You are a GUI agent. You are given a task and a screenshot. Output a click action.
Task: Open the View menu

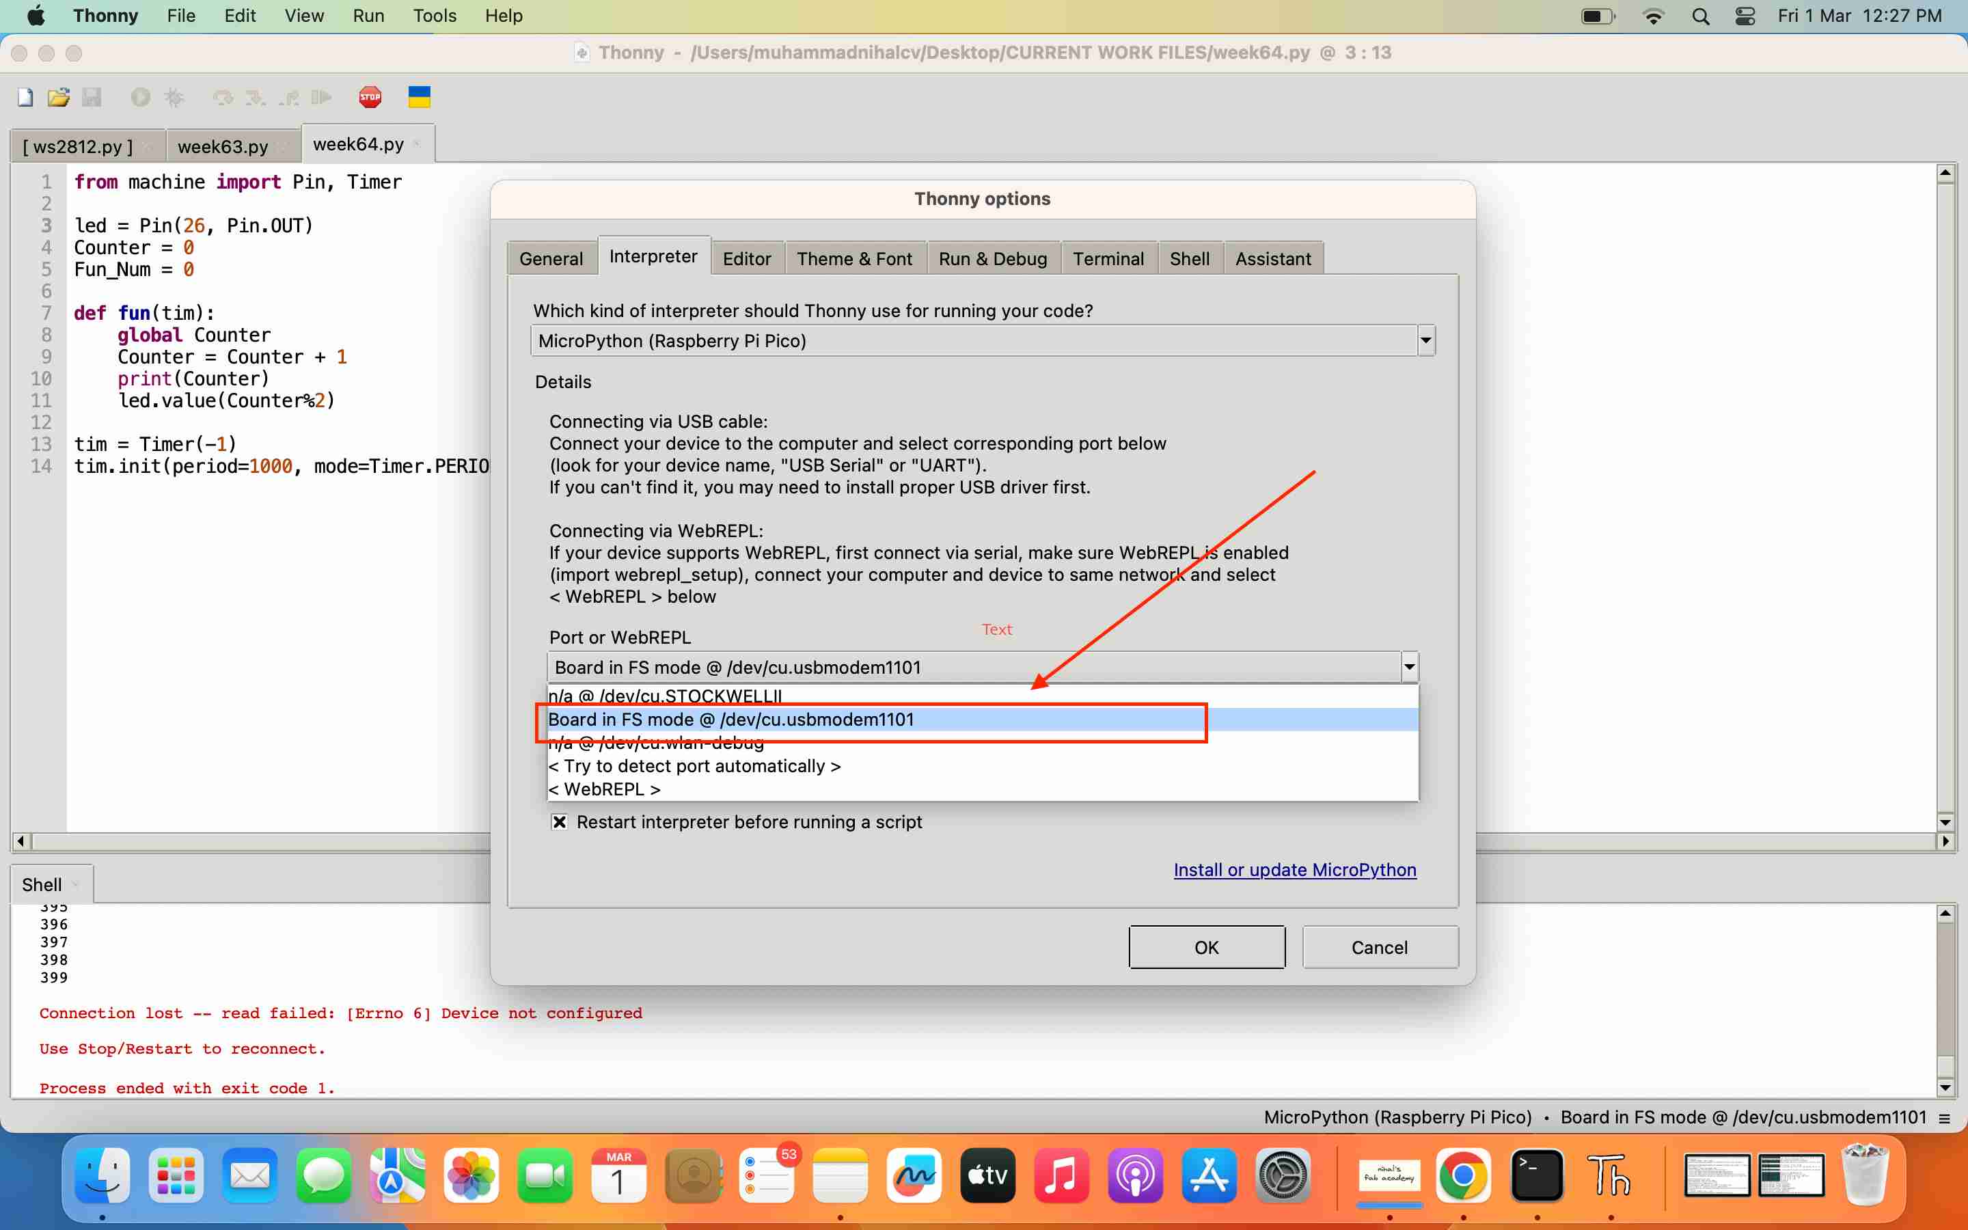click(x=304, y=16)
